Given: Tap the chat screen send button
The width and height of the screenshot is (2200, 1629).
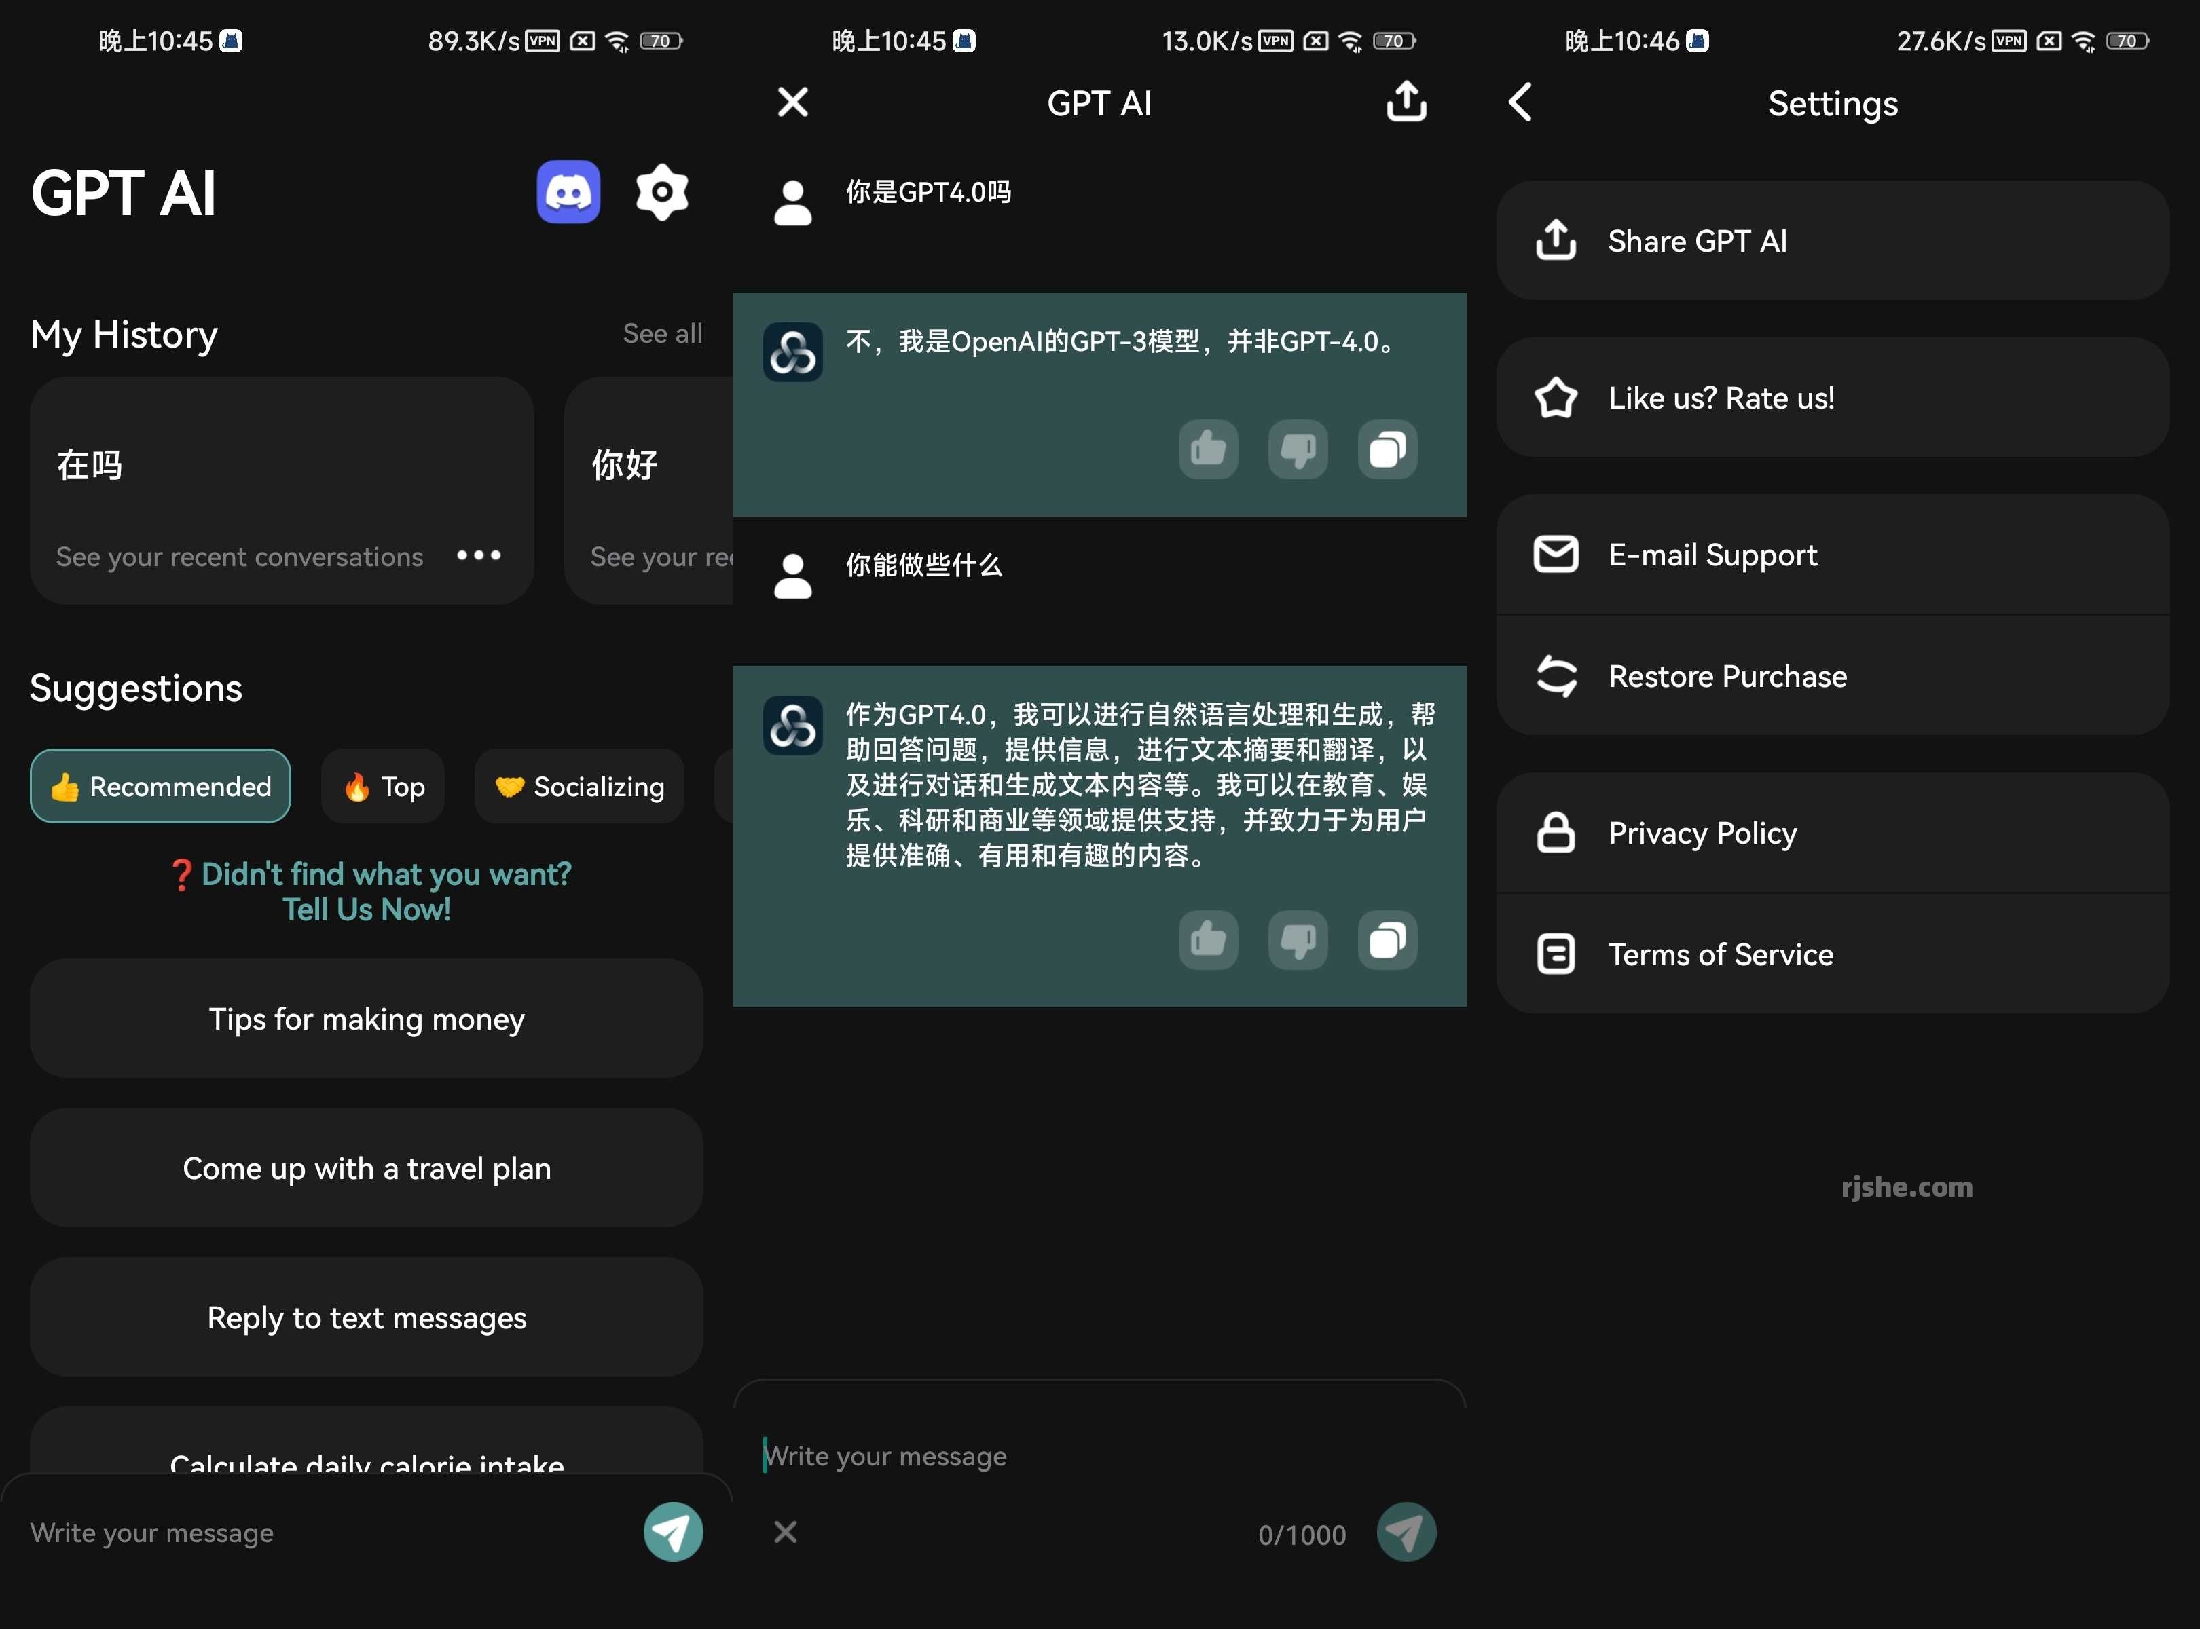Looking at the screenshot, I should (x=1406, y=1531).
